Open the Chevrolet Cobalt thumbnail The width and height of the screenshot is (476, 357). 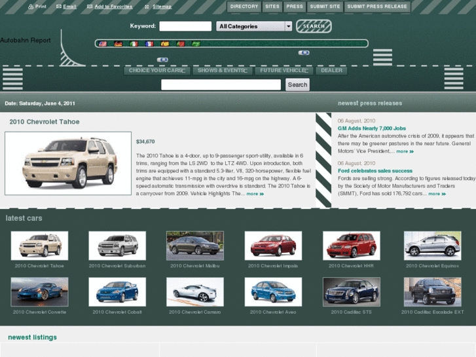(117, 292)
